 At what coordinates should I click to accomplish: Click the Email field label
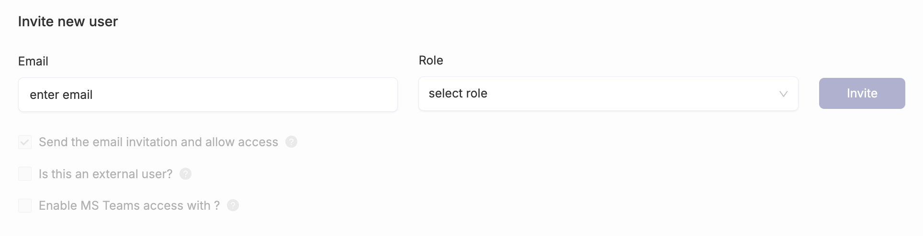[x=33, y=61]
